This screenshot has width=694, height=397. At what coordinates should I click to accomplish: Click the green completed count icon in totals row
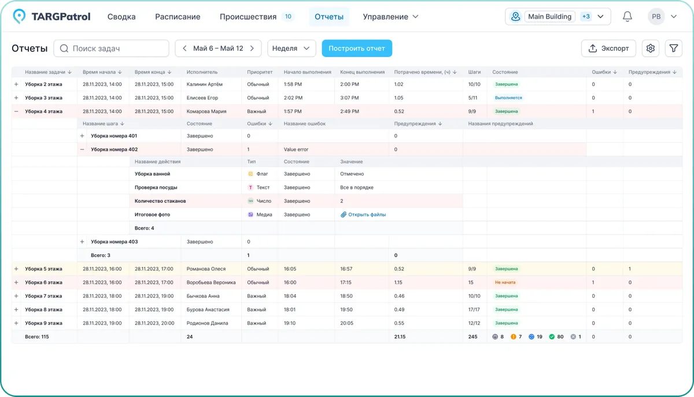tap(552, 336)
